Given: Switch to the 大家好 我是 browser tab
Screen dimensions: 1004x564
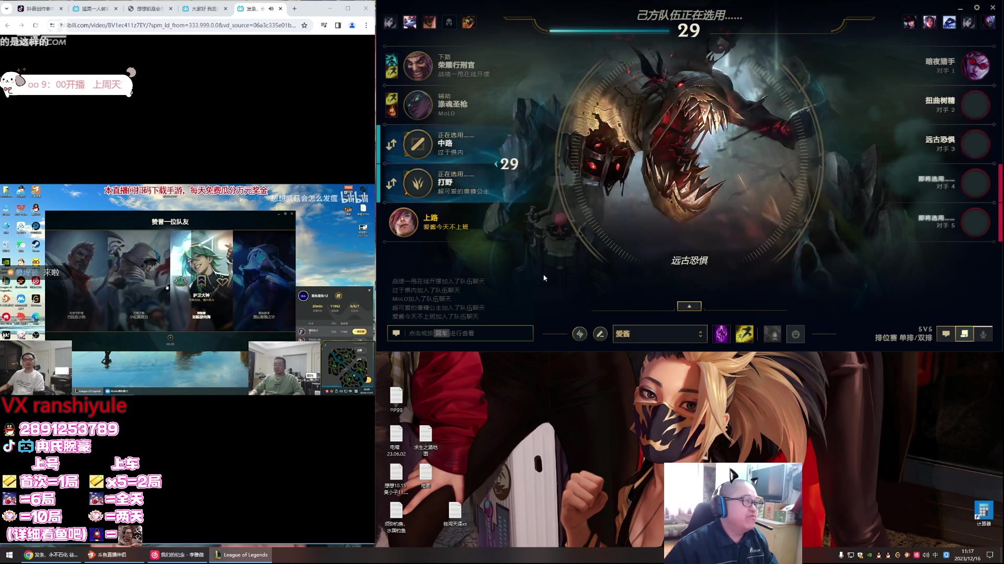Looking at the screenshot, I should click(x=204, y=8).
